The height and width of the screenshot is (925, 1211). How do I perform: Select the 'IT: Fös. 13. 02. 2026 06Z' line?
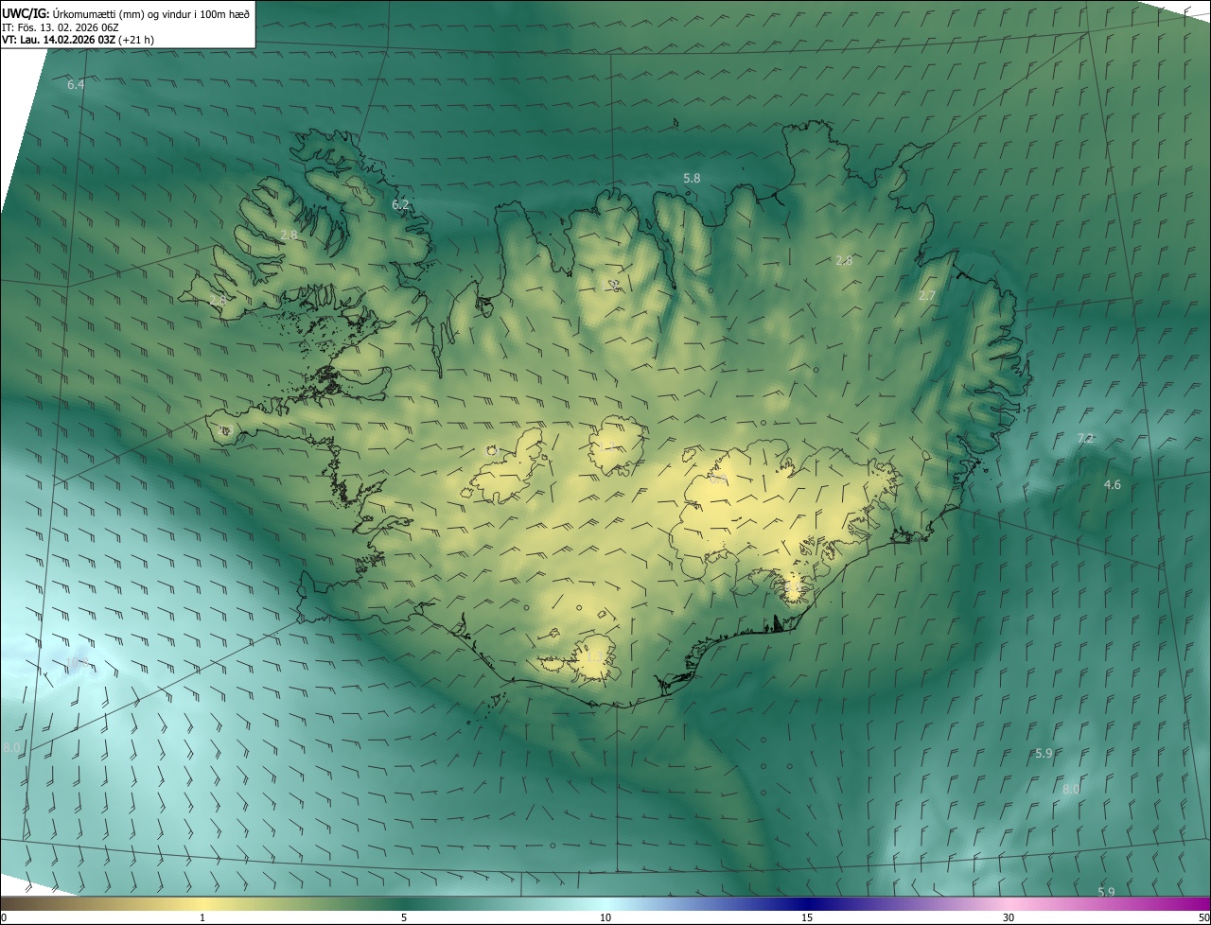[61, 27]
